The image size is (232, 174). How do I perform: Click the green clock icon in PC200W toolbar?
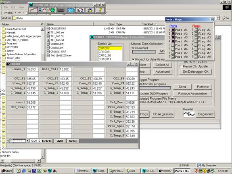51,10
